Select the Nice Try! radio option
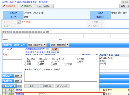Screen dimensions: 129x95 coord(52,59)
